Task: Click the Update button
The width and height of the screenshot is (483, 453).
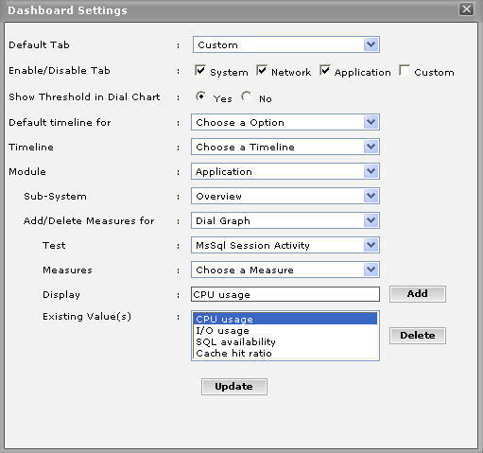Action: pyautogui.click(x=234, y=387)
